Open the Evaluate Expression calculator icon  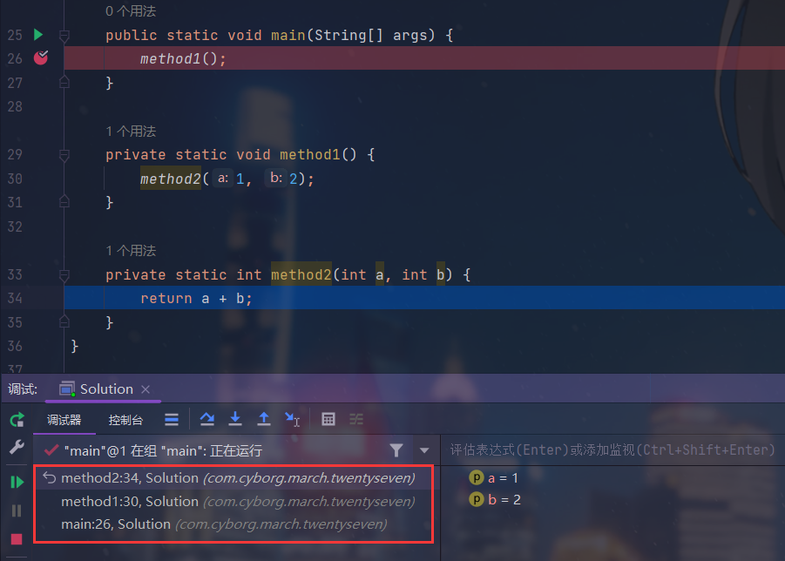pos(328,420)
